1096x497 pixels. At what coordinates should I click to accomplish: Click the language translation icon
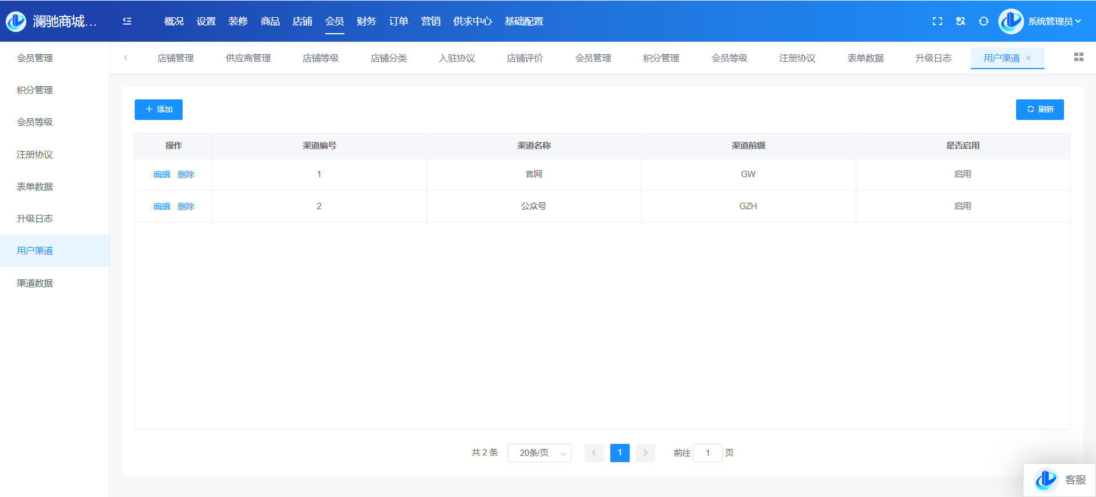click(x=961, y=21)
